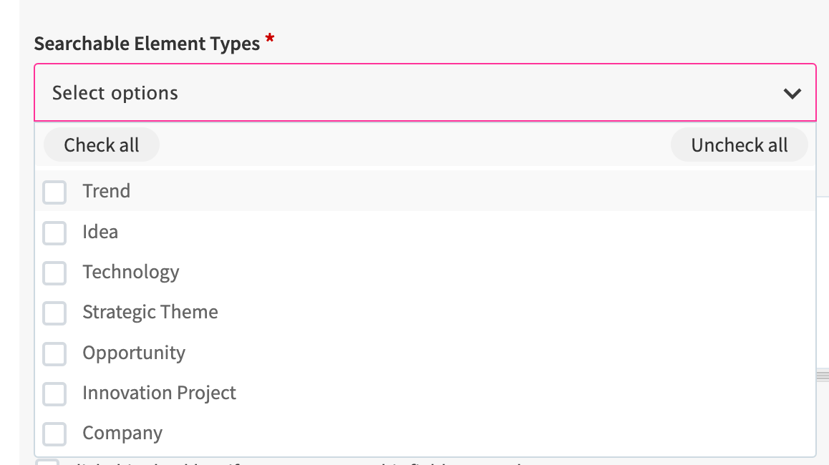The width and height of the screenshot is (829, 465).
Task: Check the Technology checkbox box
Action: click(54, 273)
